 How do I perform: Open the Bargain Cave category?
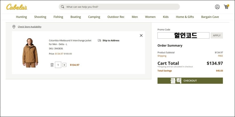[x=210, y=17]
